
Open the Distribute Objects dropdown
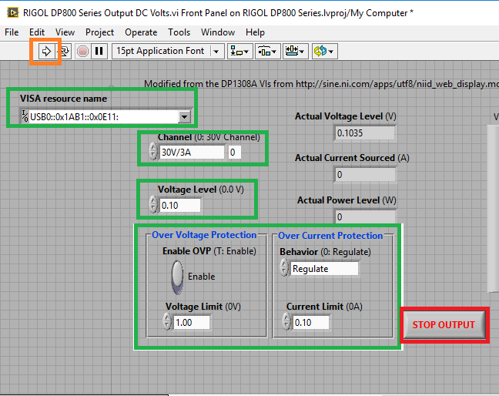pos(268,52)
